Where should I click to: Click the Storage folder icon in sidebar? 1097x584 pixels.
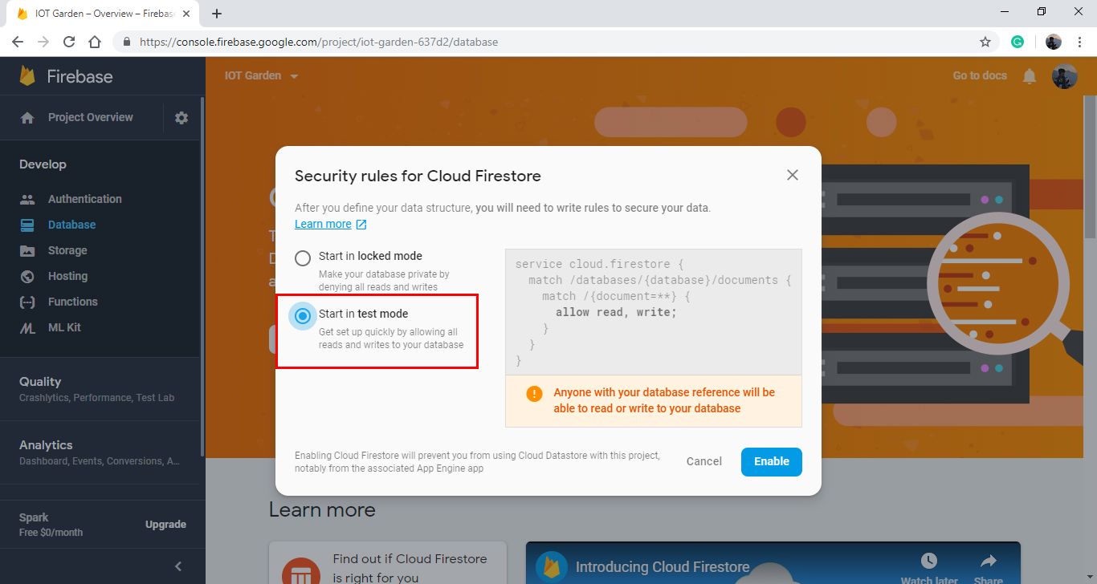[27, 250]
